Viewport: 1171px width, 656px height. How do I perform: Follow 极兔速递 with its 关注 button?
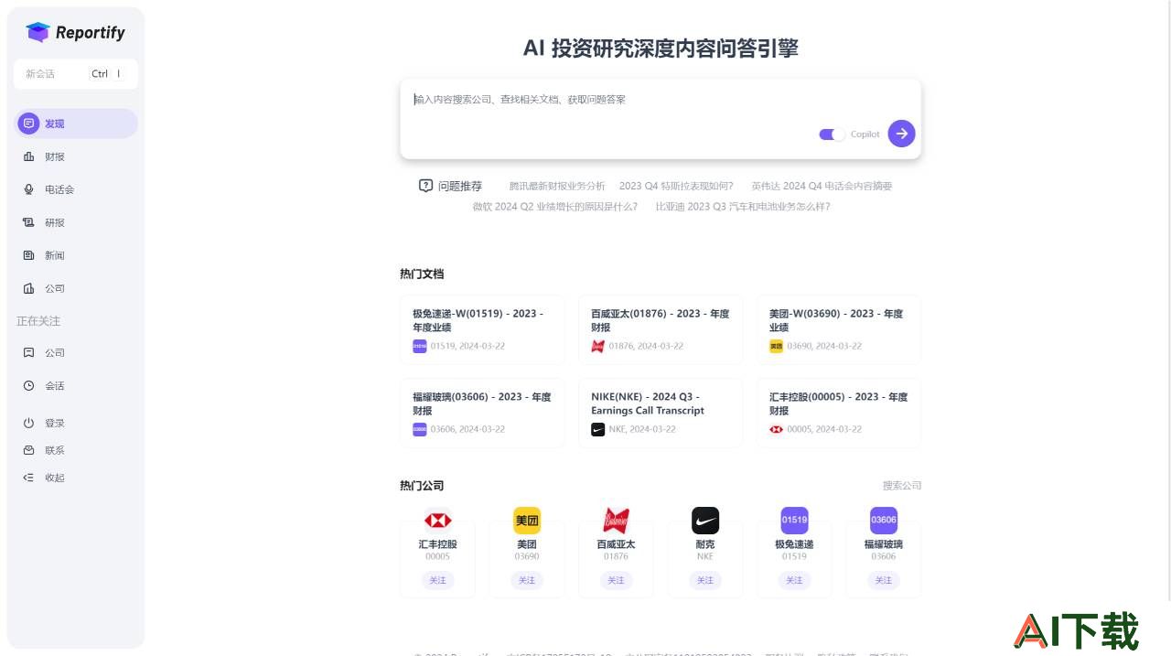794,580
